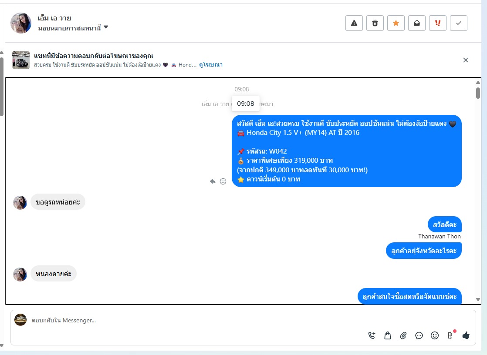Click the chat scrollbar down arrow
This screenshot has height=355, width=487.
[x=478, y=299]
